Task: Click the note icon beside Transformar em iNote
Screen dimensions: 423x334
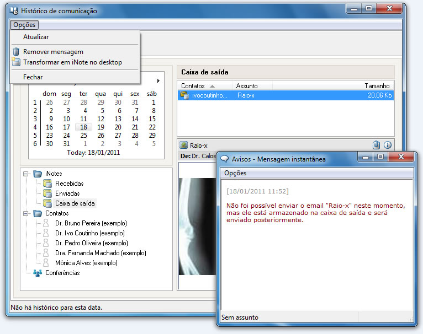Action: coord(16,62)
